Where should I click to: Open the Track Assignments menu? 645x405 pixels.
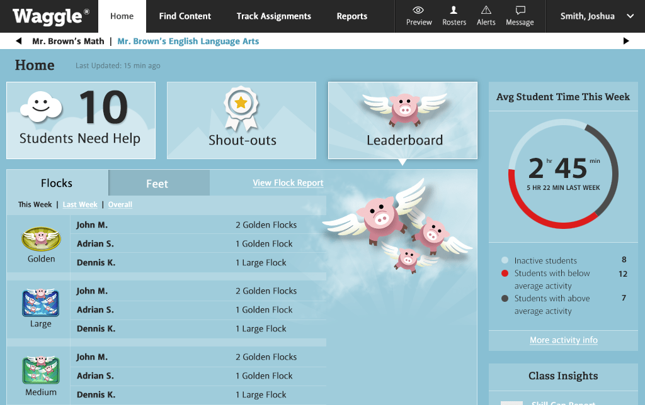click(273, 16)
